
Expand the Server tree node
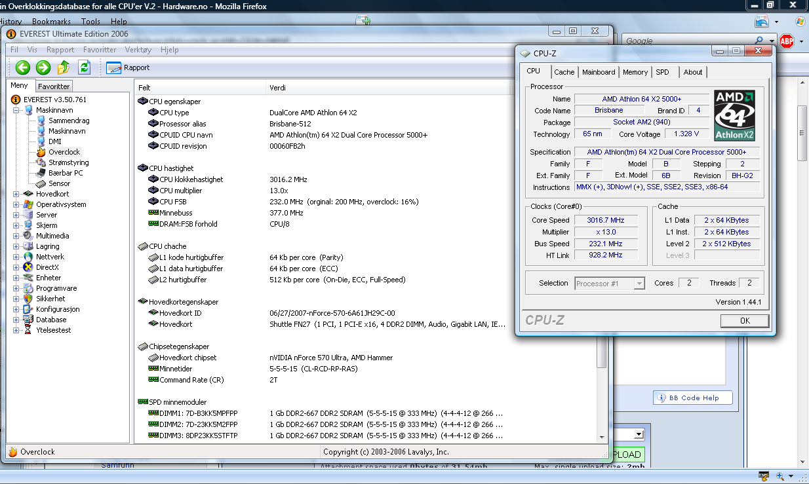pos(16,215)
